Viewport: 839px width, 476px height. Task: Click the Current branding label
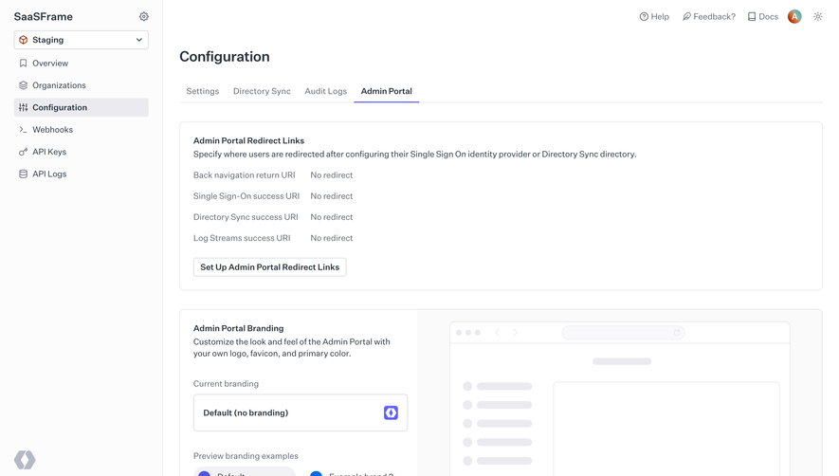click(x=226, y=384)
